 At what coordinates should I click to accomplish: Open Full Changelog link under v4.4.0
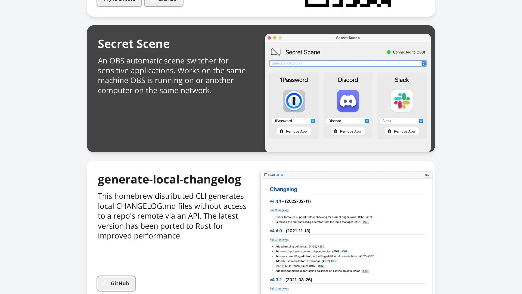[279, 240]
